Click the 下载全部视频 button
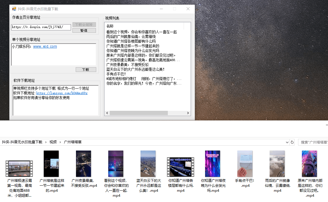This screenshot has height=202, width=328. pyautogui.click(x=84, y=24)
